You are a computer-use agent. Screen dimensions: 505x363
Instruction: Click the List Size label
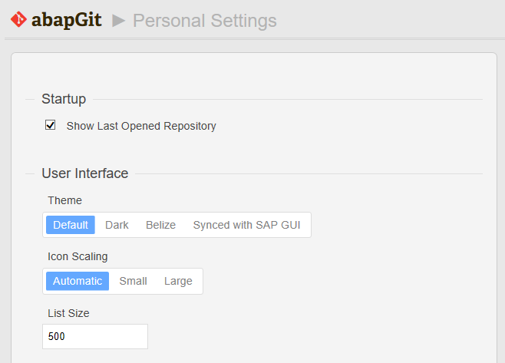(x=68, y=313)
